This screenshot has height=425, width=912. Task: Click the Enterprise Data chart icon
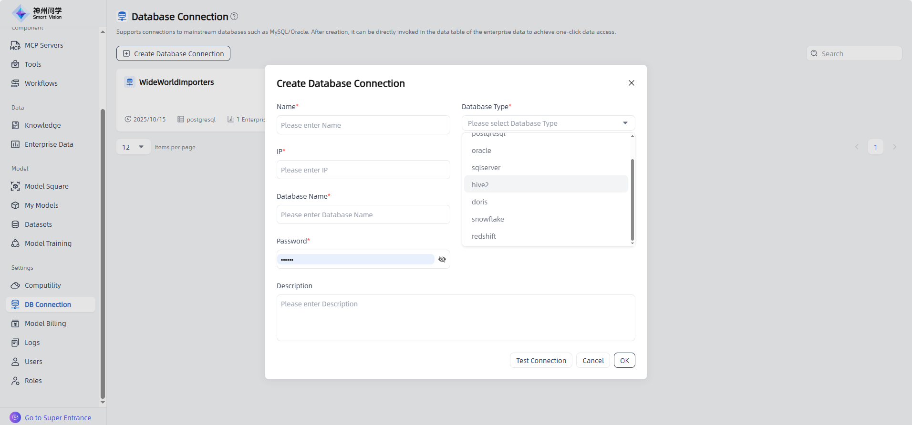tap(15, 144)
